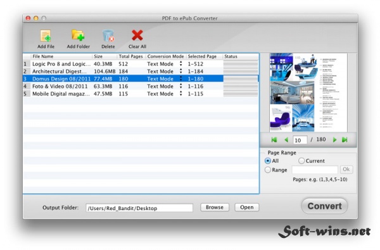Click the 1-115 selected page cell

click(195, 94)
